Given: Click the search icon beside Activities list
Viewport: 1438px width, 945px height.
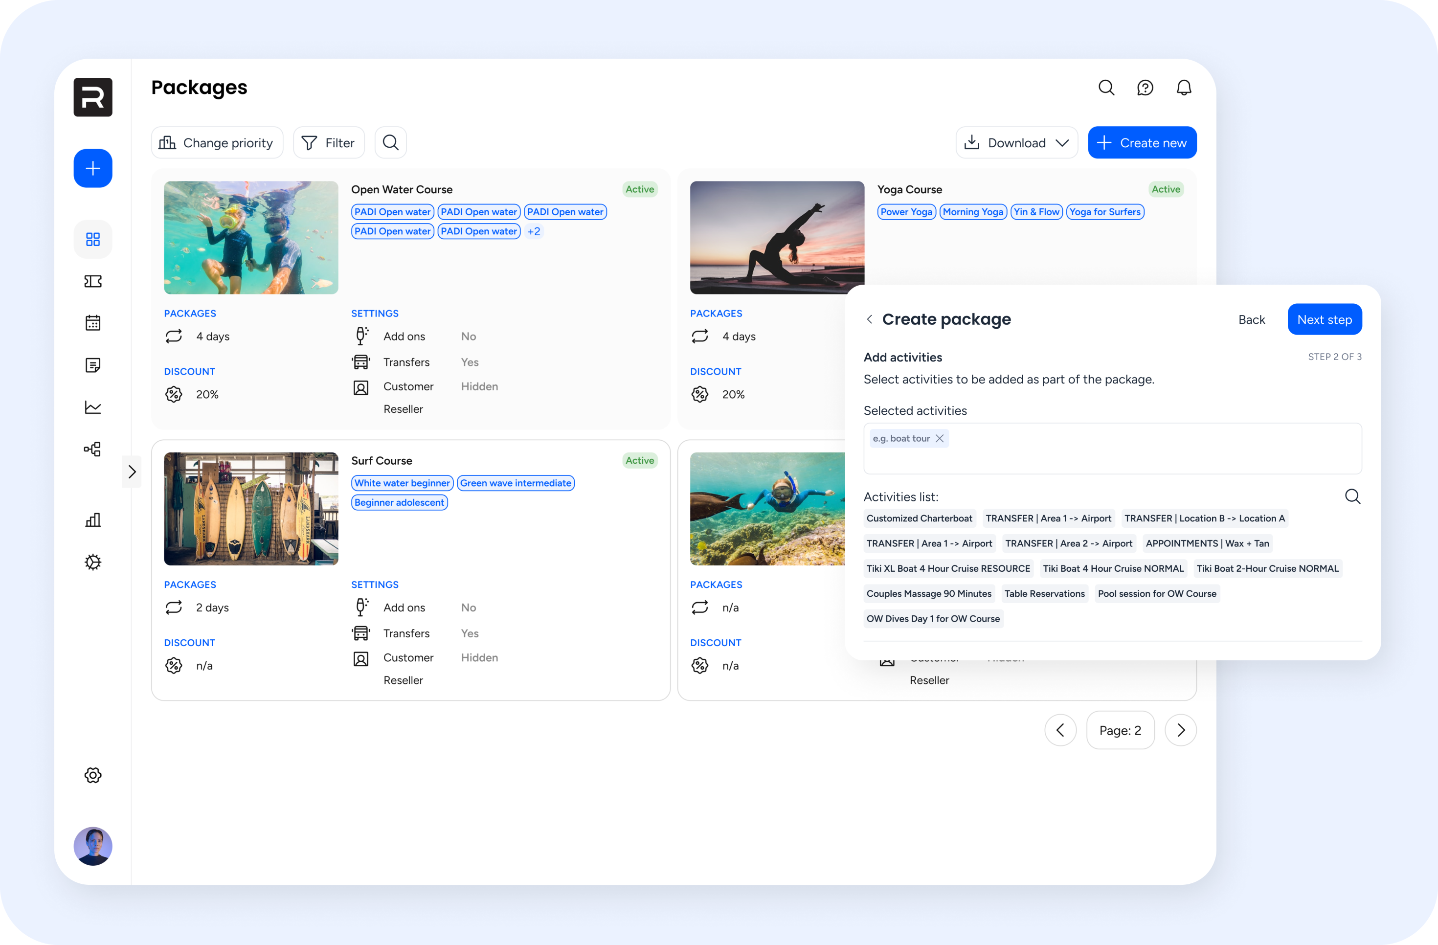Looking at the screenshot, I should pos(1352,496).
